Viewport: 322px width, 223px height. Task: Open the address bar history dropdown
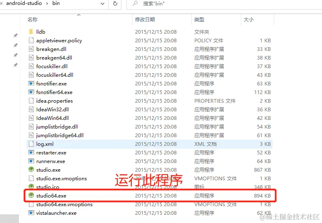[x=103, y=3]
